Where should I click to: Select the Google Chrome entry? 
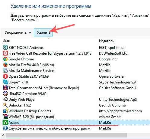21,59
